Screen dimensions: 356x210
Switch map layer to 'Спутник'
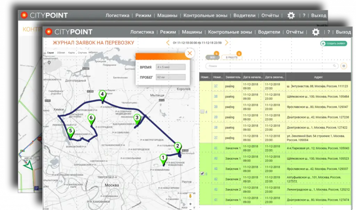click(82, 53)
